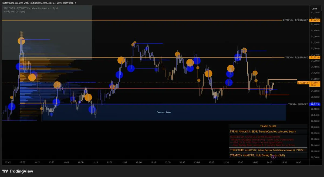Click the 71,055.3 current price label
Image resolution: width=324 pixels, height=177 pixels.
(315, 82)
